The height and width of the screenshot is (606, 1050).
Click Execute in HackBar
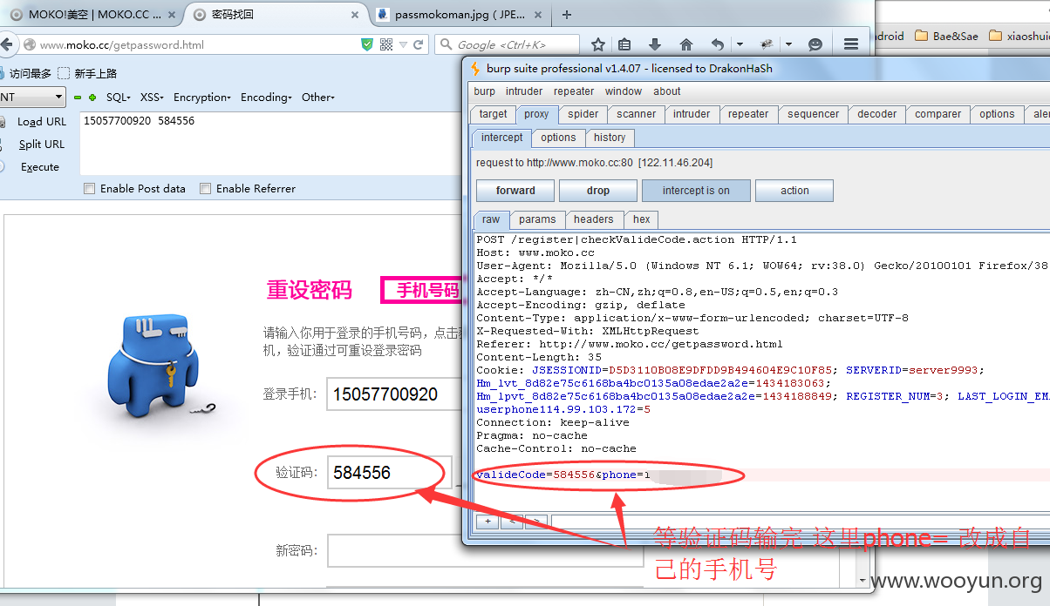click(40, 167)
